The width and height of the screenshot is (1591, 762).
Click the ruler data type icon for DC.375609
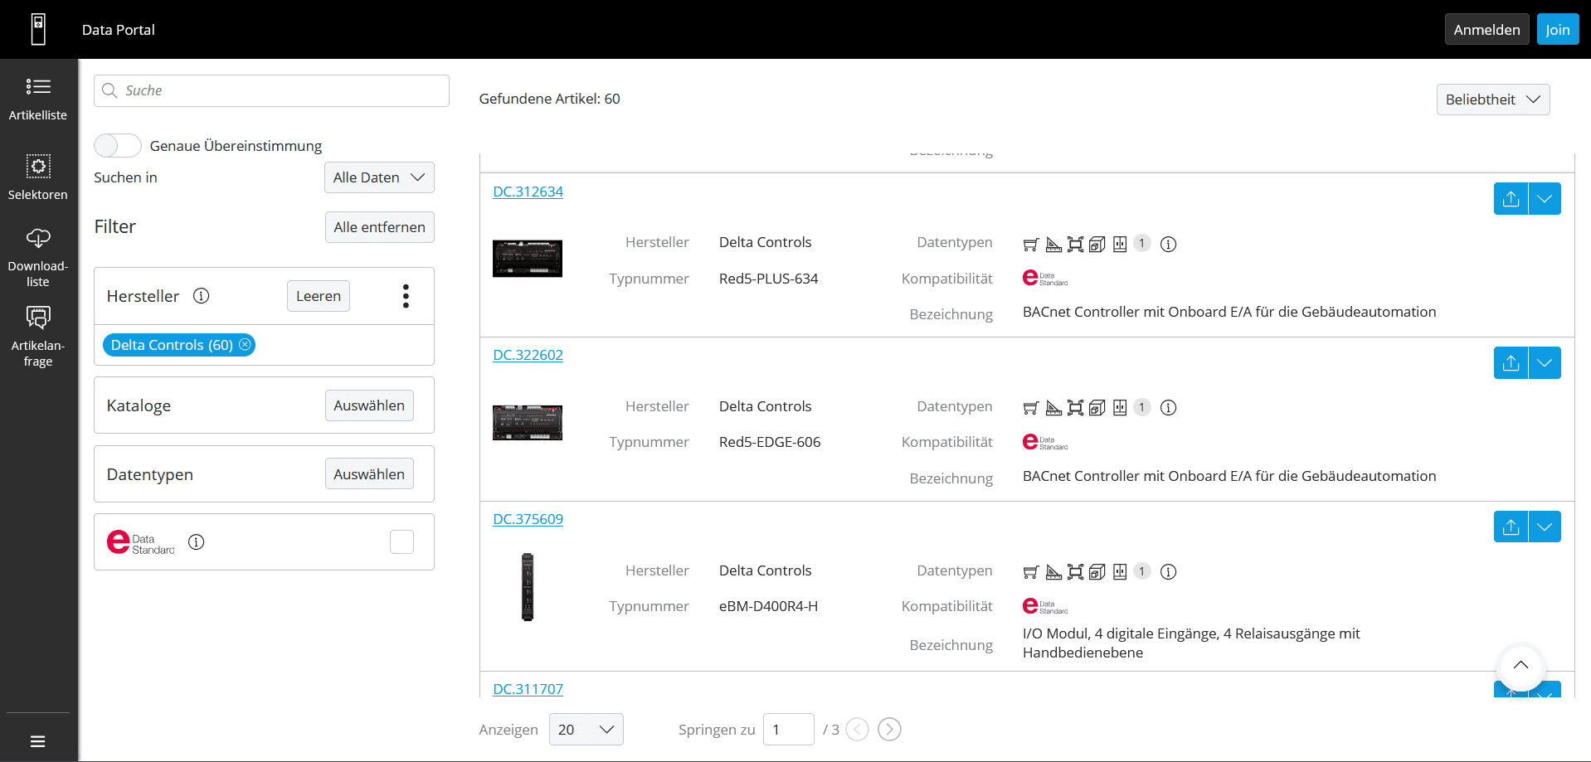[x=1053, y=571]
